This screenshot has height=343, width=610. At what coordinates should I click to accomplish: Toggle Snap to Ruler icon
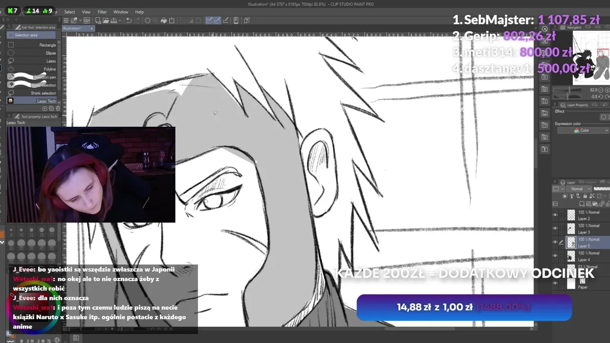tap(210, 20)
